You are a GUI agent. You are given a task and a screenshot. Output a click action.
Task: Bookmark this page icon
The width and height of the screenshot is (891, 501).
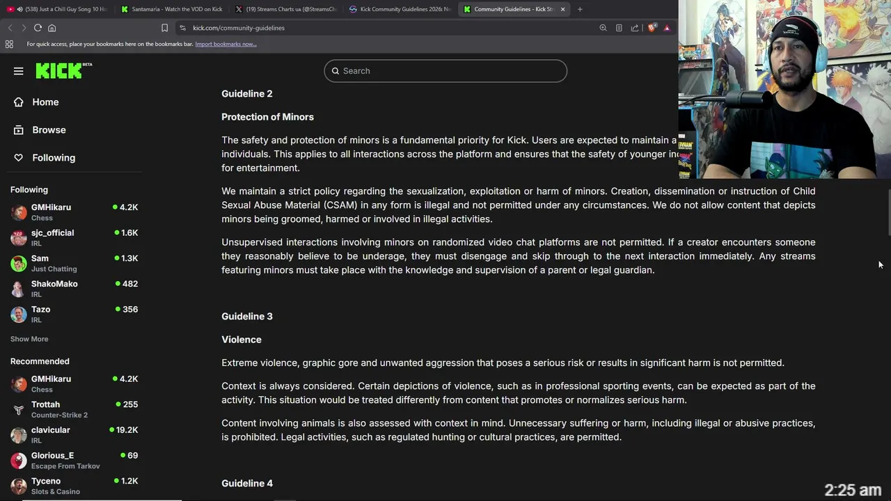[164, 28]
